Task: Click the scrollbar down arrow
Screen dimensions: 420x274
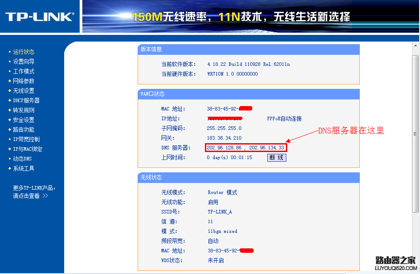Action: point(415,270)
